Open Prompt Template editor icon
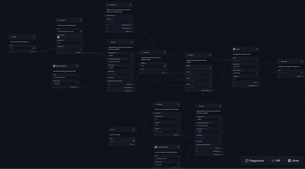The height and width of the screenshot is (169, 305). [210, 68]
